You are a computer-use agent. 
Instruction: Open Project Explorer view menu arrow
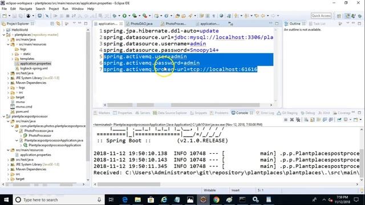point(74,23)
